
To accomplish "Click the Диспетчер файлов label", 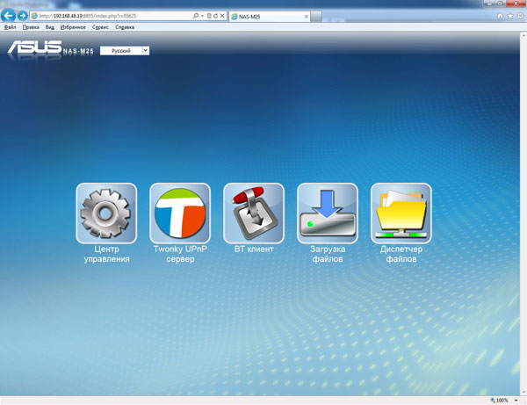I will [401, 254].
